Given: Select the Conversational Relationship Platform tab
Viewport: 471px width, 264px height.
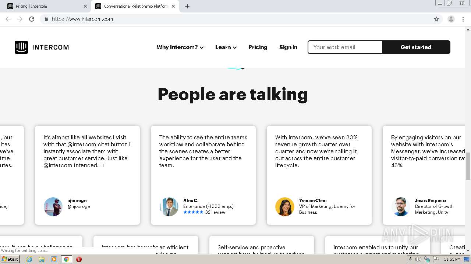Looking at the screenshot, I should click(135, 6).
